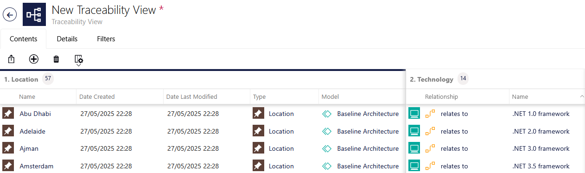Open the Details tab
This screenshot has height=173, width=585.
point(67,39)
